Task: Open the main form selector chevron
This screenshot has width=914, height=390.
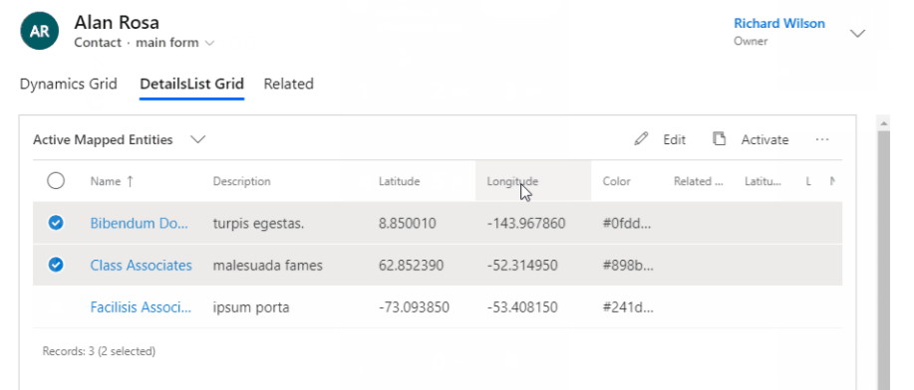Action: point(210,43)
